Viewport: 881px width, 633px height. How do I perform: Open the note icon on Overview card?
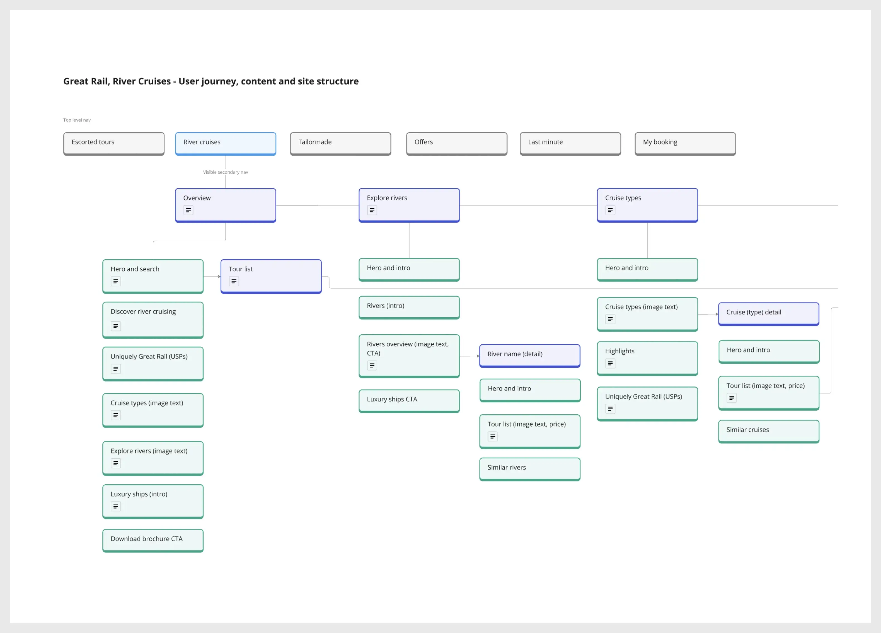click(188, 210)
